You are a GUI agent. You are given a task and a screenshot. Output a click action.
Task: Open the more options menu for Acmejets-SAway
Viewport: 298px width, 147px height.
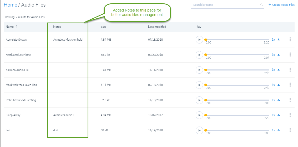click(290, 39)
